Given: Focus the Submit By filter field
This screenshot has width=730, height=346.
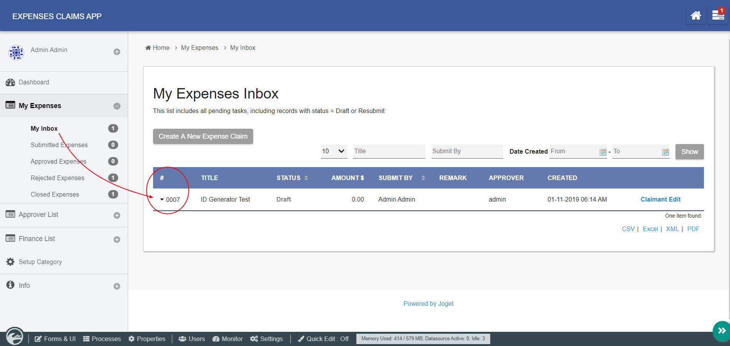Looking at the screenshot, I should point(467,151).
